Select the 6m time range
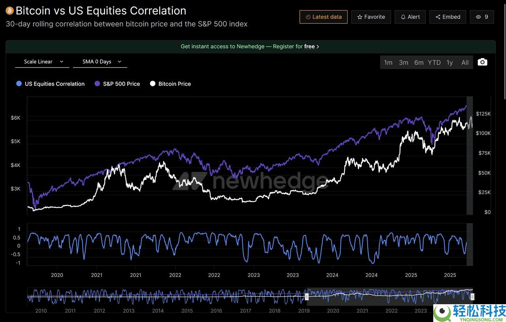The image size is (506, 322). pos(419,62)
